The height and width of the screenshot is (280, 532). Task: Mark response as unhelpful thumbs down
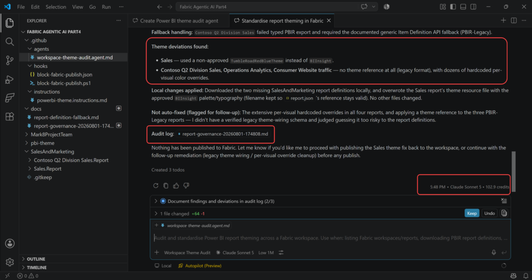(186, 186)
